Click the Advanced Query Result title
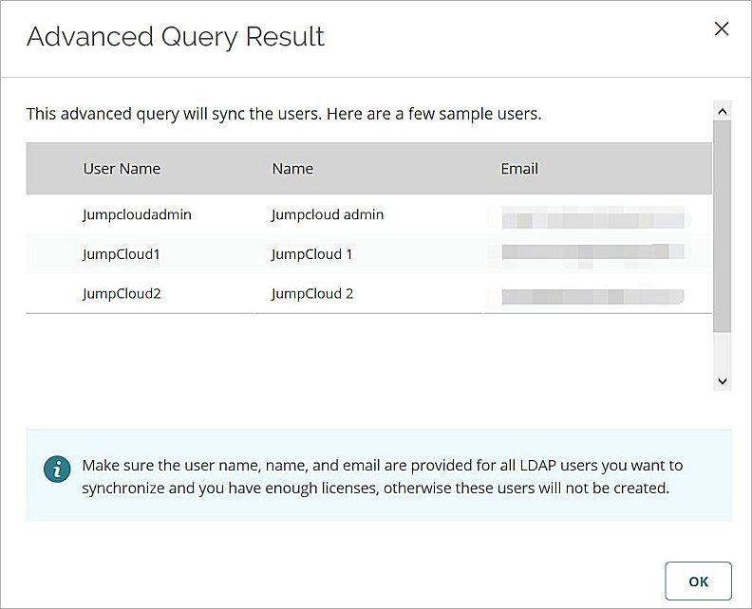The height and width of the screenshot is (609, 752). 176,37
